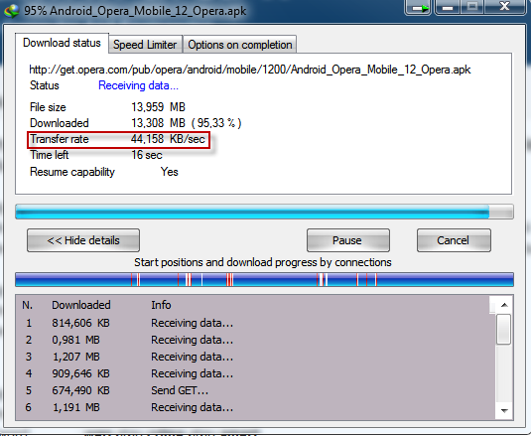Click the window title Android_Opera_Mobile_12_Opera.apk
531x436 pixels.
[x=148, y=11]
